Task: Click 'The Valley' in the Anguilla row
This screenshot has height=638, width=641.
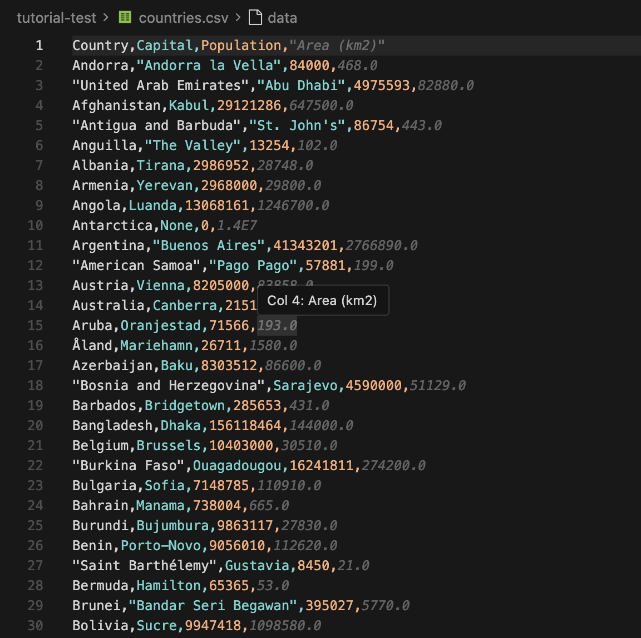Action: (x=193, y=145)
